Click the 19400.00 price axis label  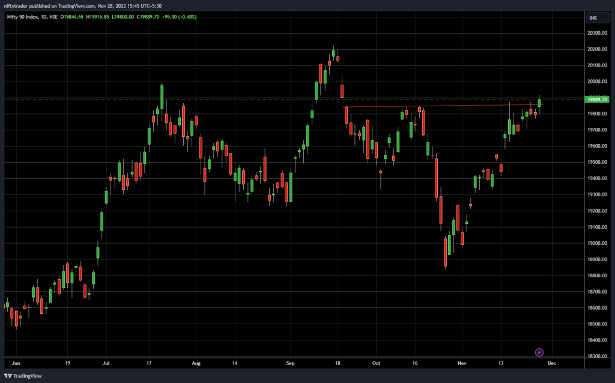point(597,178)
